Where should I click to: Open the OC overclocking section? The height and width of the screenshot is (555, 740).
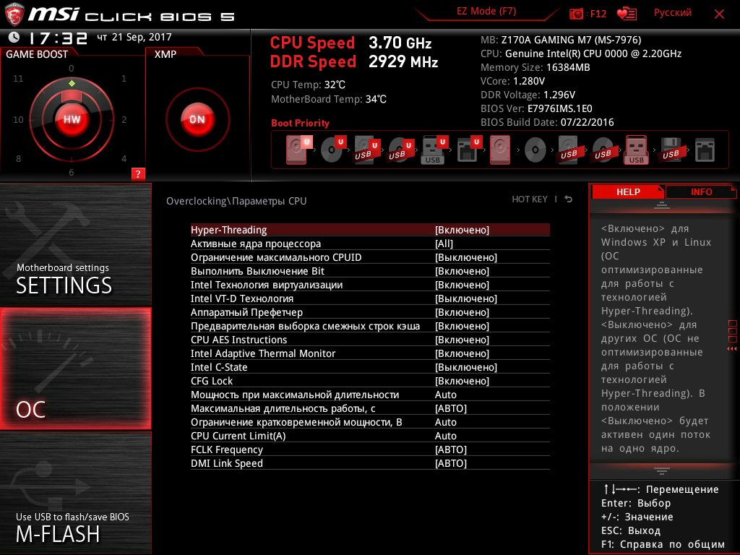(x=75, y=369)
